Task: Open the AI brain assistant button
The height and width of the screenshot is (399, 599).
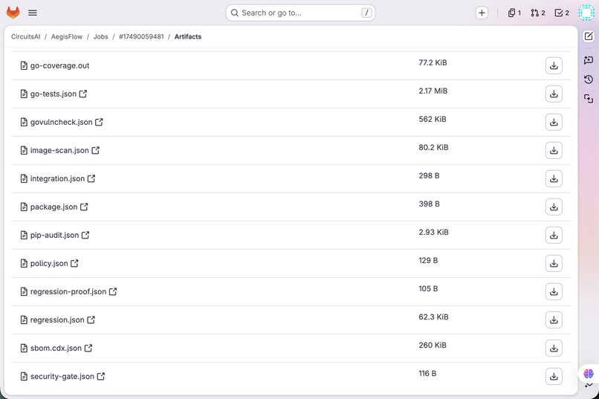Action: point(589,374)
